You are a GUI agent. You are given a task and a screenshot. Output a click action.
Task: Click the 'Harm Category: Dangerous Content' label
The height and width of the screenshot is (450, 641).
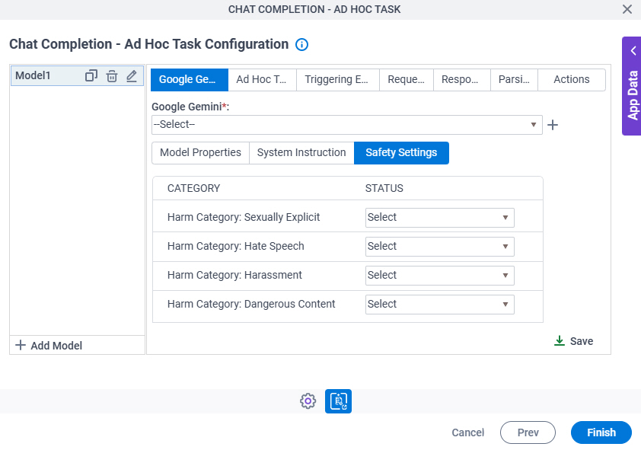click(x=251, y=305)
